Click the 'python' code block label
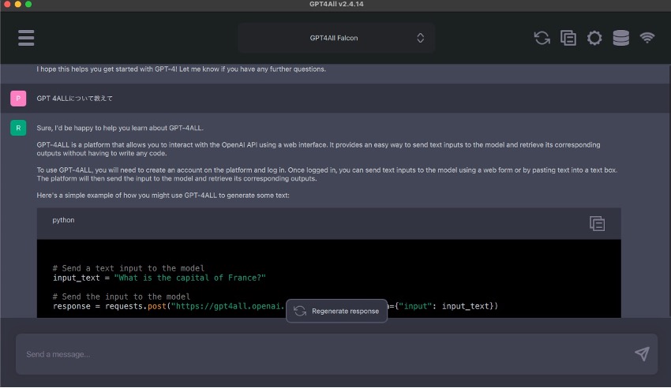The height and width of the screenshot is (388, 671). tap(63, 220)
